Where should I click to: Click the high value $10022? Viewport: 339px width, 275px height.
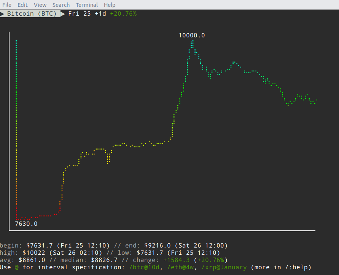coord(34,252)
